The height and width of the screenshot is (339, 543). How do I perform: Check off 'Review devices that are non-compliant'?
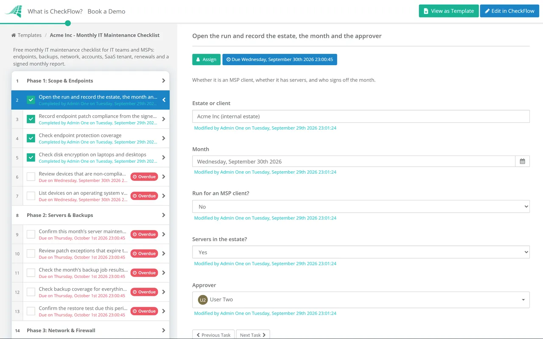coord(31,177)
